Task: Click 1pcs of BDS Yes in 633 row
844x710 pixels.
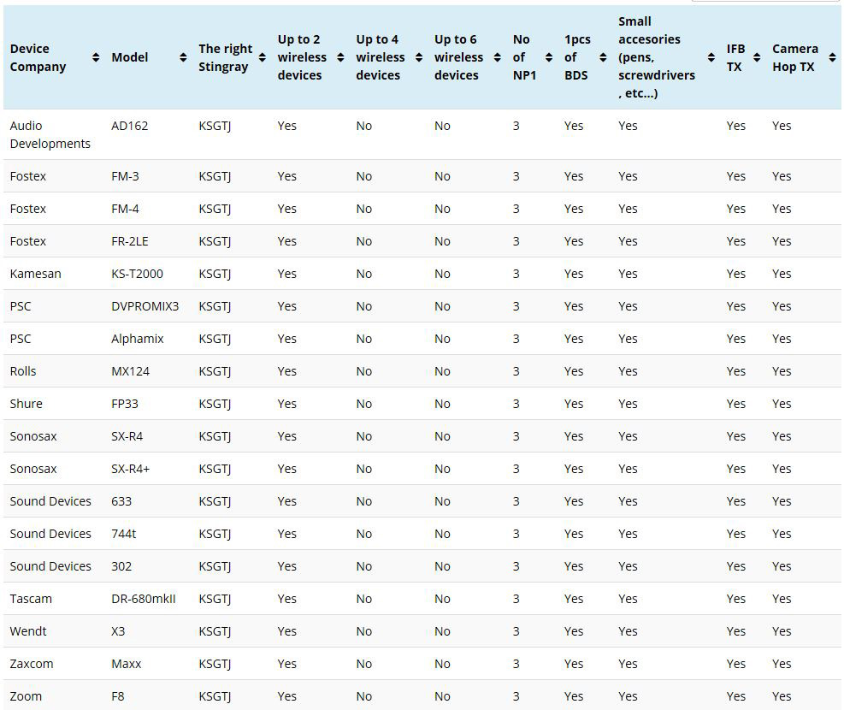Action: (x=574, y=501)
